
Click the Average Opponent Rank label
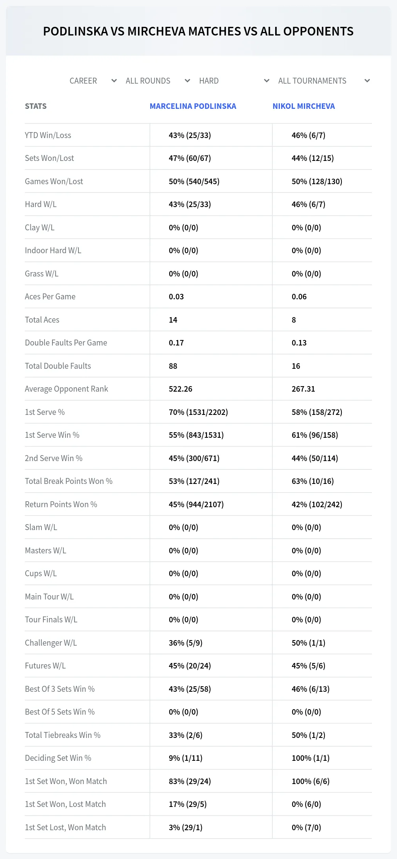coord(66,389)
